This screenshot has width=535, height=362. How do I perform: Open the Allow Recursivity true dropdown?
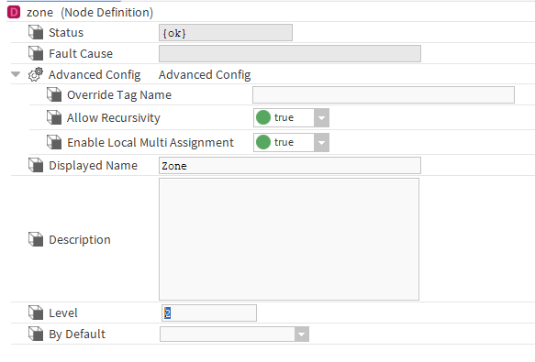pos(321,118)
